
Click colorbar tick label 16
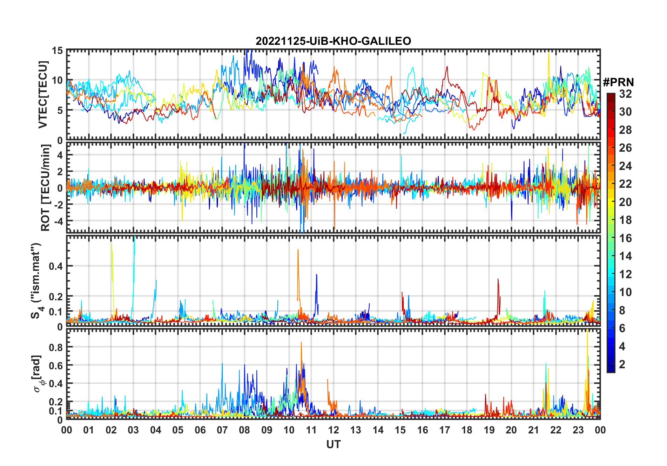coord(625,238)
